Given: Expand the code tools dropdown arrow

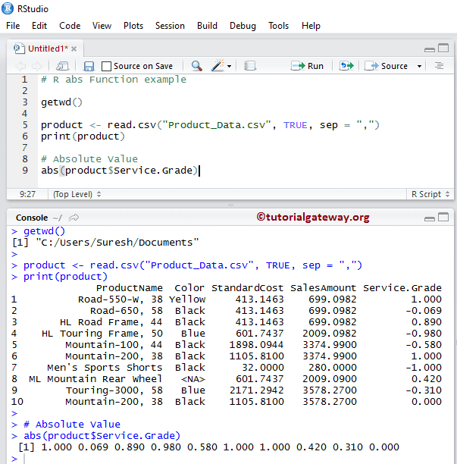Looking at the screenshot, I should (229, 66).
